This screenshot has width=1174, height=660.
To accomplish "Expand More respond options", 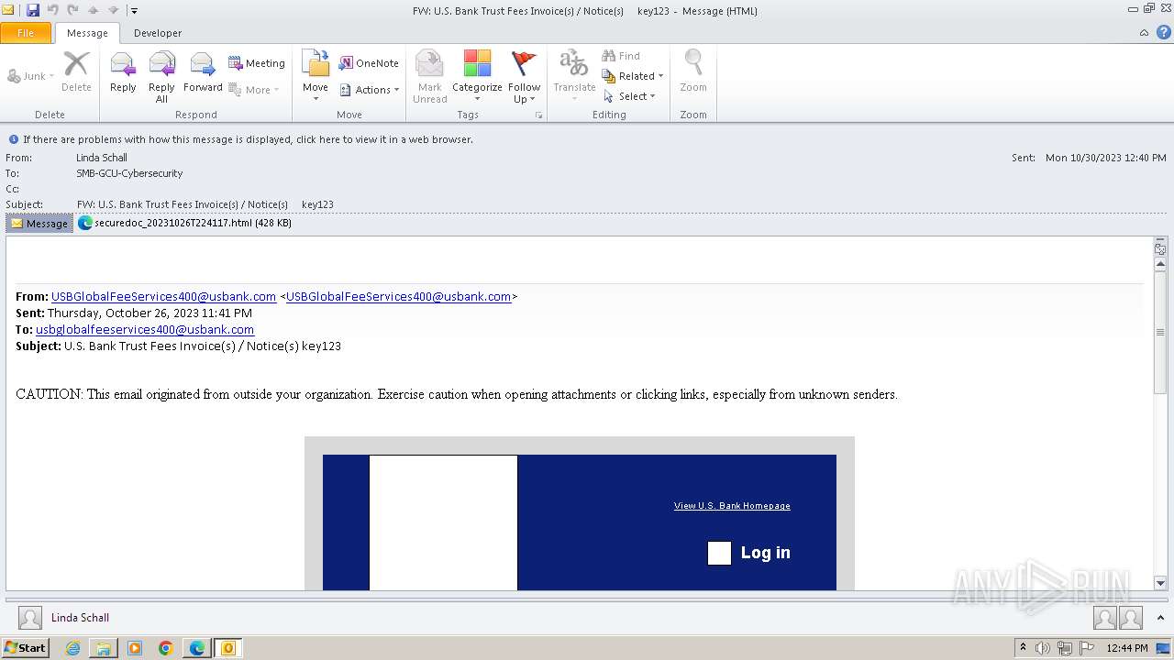I will coord(254,90).
